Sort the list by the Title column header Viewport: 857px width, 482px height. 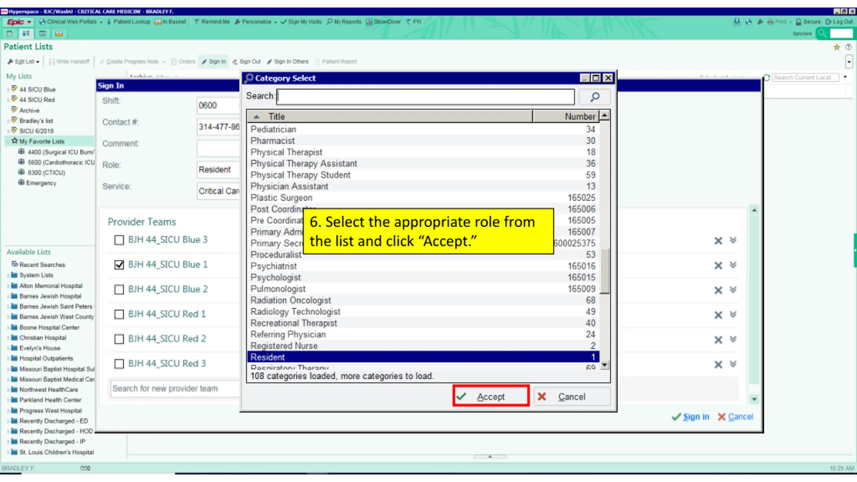pyautogui.click(x=390, y=116)
